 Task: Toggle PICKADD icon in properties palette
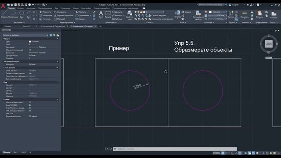(x=51, y=35)
